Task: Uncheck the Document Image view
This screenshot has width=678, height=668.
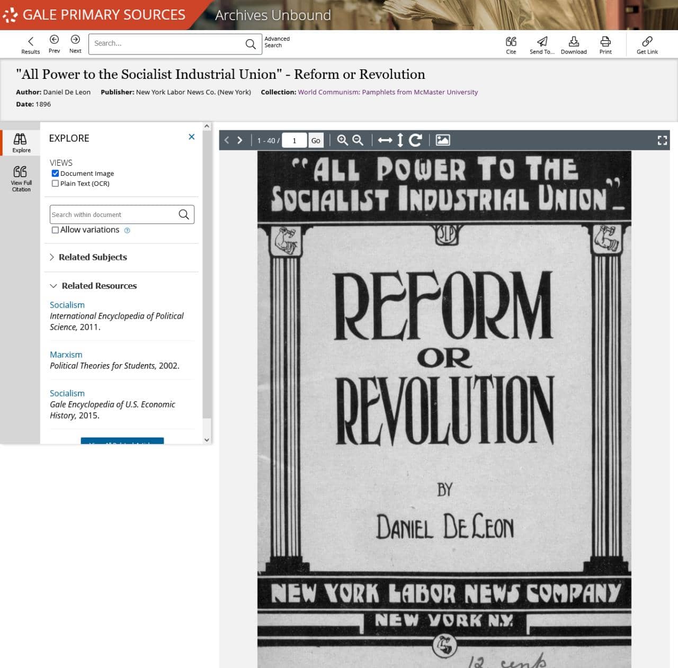Action: 55,174
